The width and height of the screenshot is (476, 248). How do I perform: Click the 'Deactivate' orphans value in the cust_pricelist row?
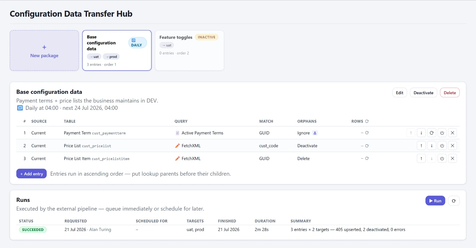point(307,146)
